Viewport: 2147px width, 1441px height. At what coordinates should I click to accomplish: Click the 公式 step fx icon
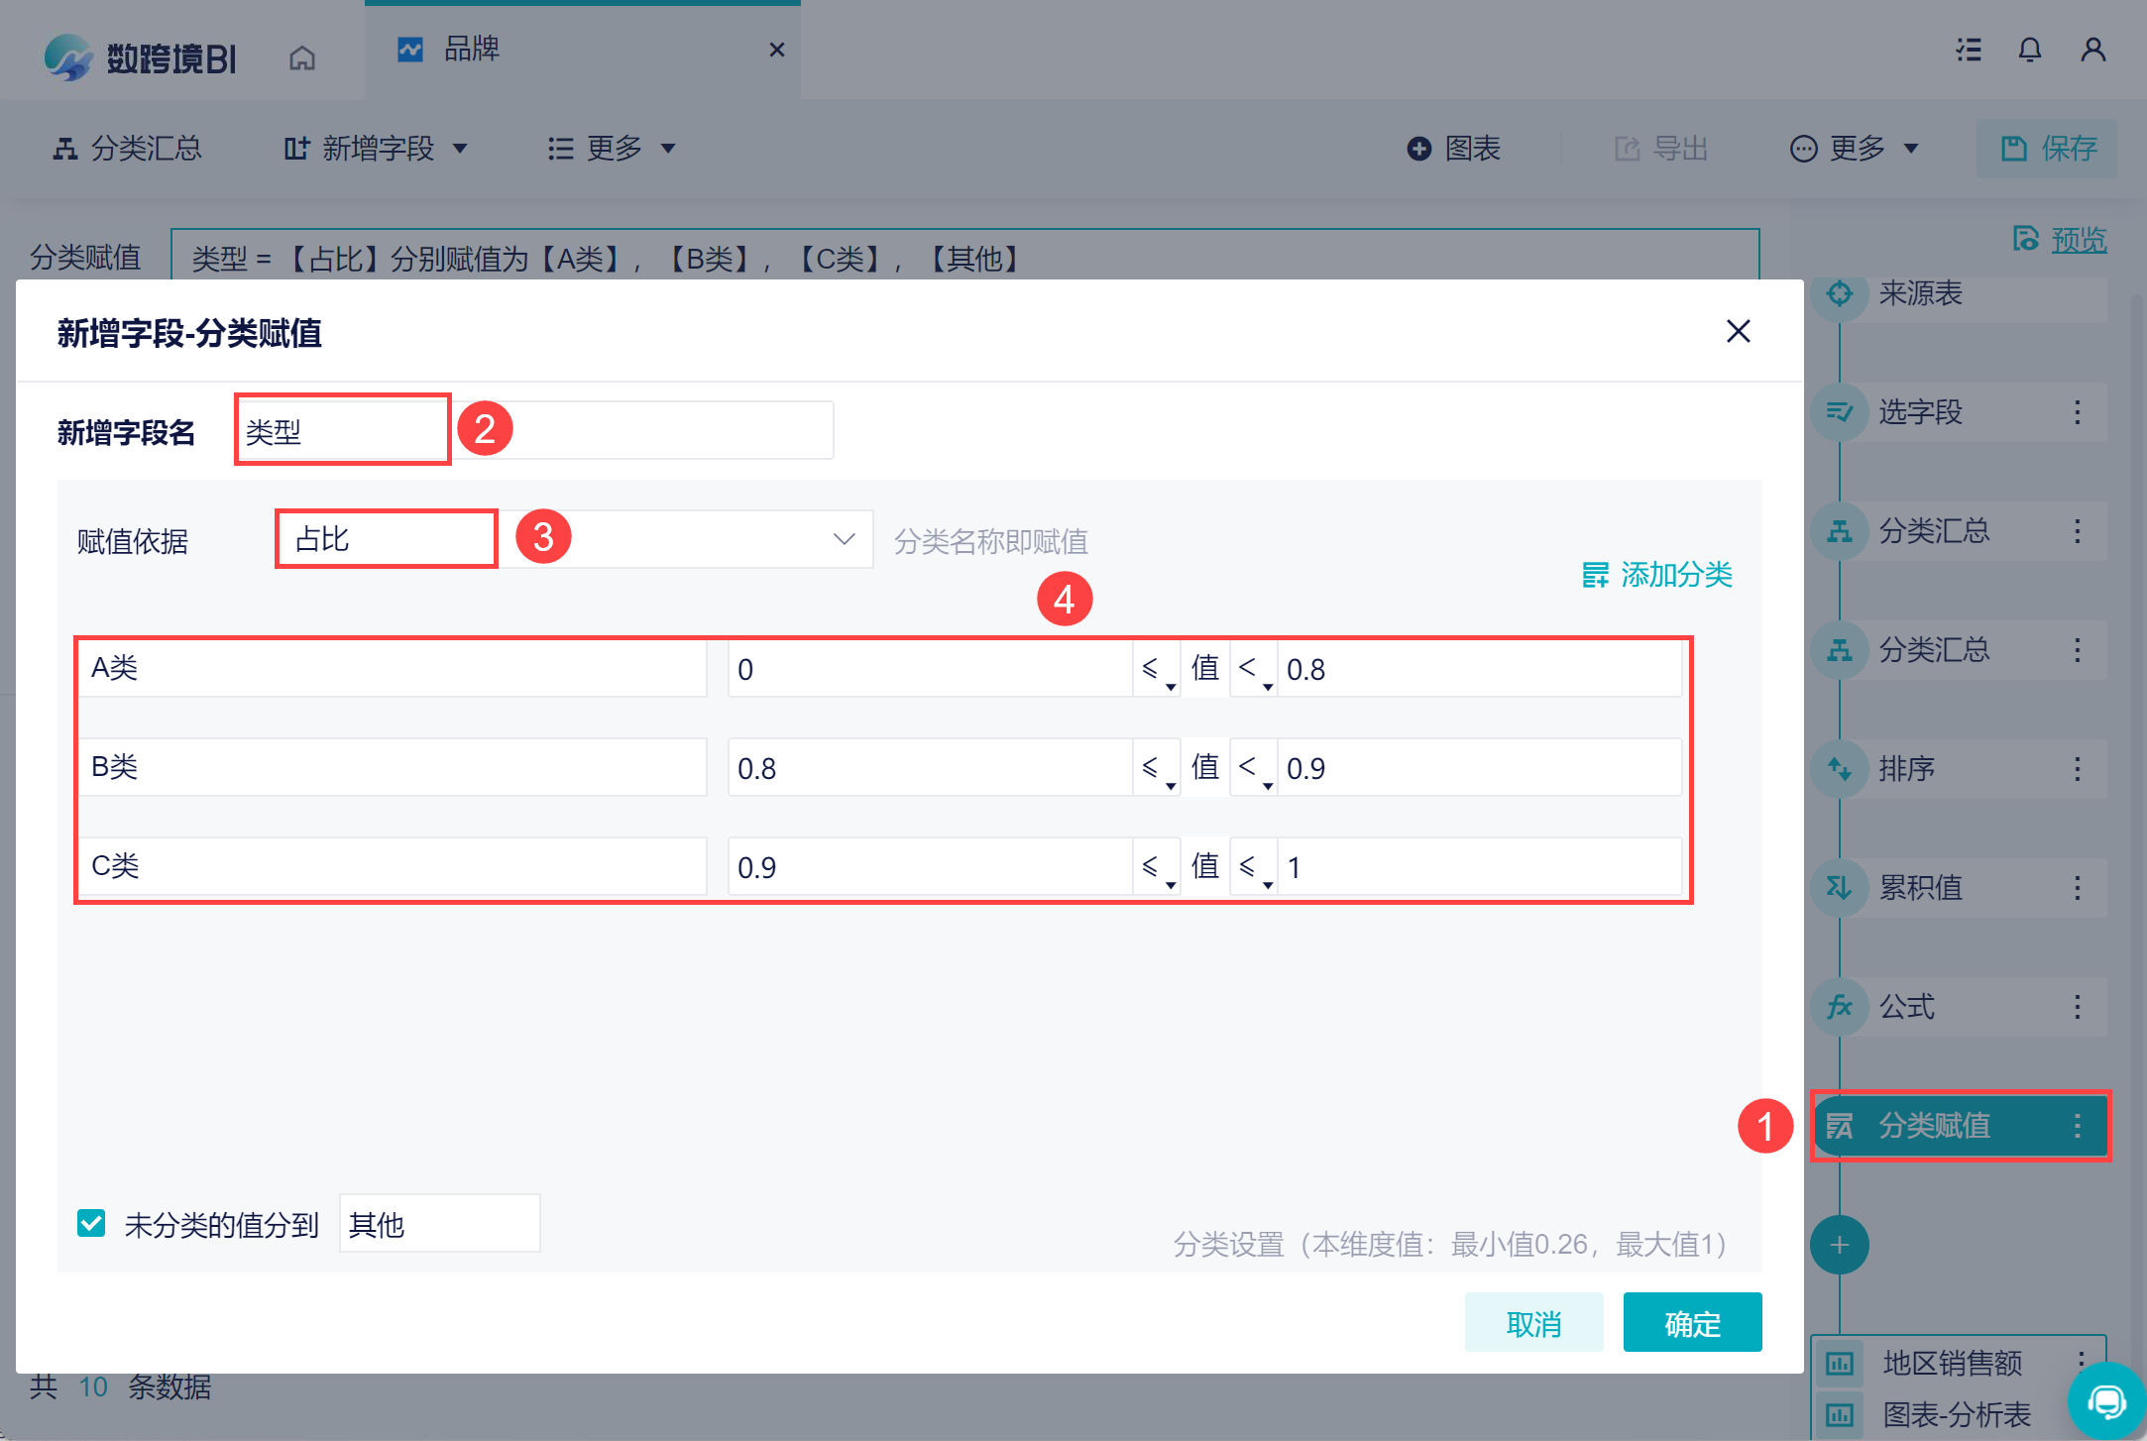click(x=1840, y=1007)
